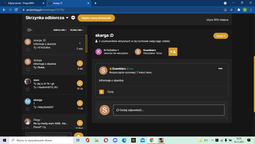
Task: Open the dom conversation avatar
Action: [28, 82]
